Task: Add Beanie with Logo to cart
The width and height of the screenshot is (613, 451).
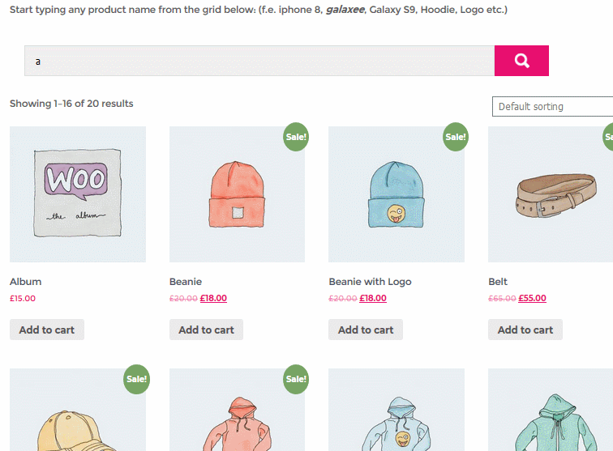Action: pyautogui.click(x=366, y=330)
